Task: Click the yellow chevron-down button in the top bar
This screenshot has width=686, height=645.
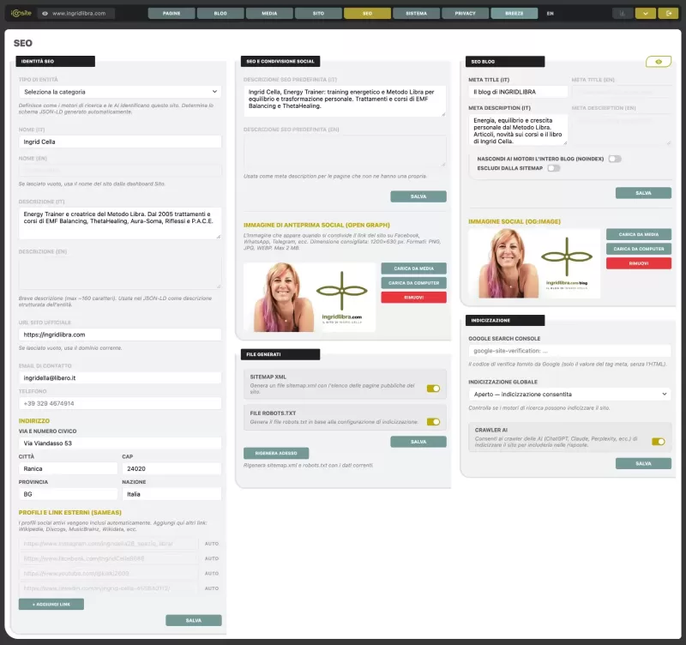Action: click(x=646, y=14)
